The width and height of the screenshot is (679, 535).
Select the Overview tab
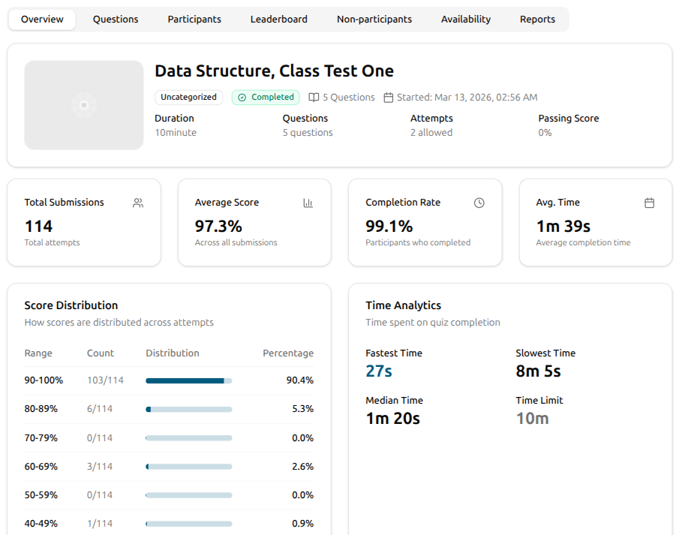(x=42, y=20)
